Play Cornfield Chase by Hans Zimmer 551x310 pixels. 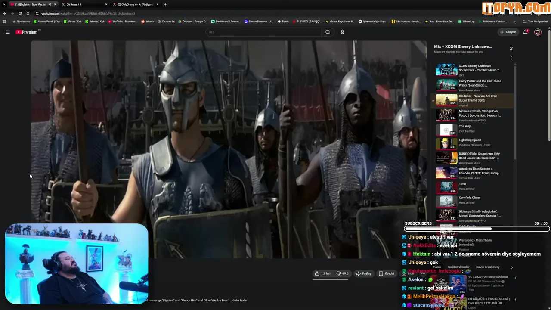[x=473, y=201]
